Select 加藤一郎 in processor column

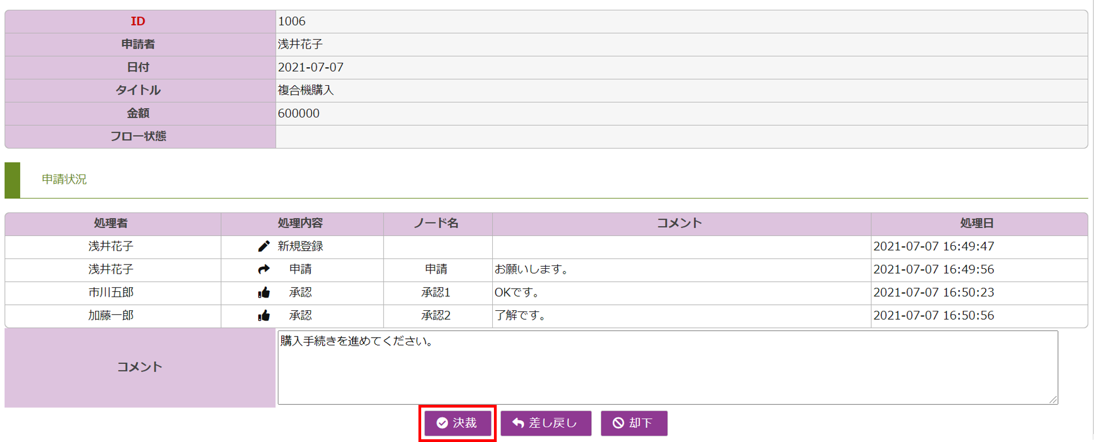110,315
